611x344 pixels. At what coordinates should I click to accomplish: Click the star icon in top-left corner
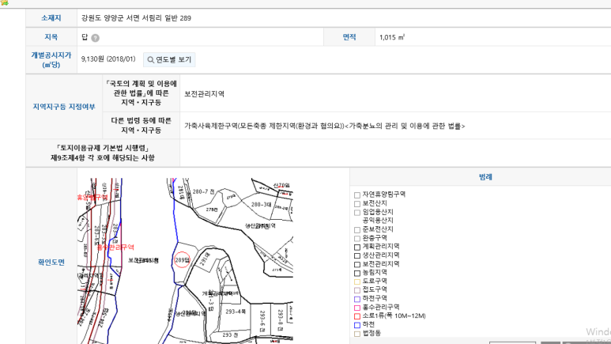coord(4,2)
